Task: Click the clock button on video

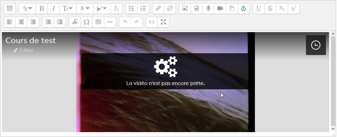Action: [315, 45]
